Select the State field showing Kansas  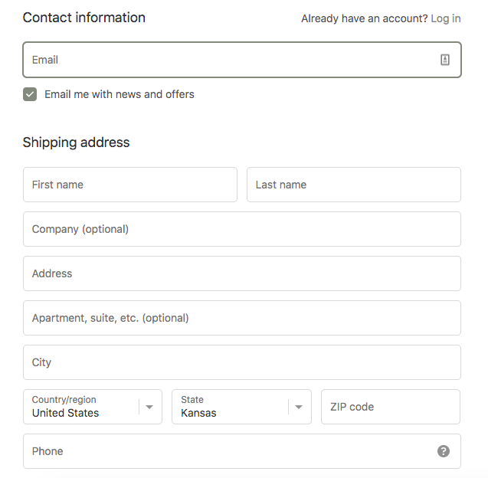tap(230, 407)
